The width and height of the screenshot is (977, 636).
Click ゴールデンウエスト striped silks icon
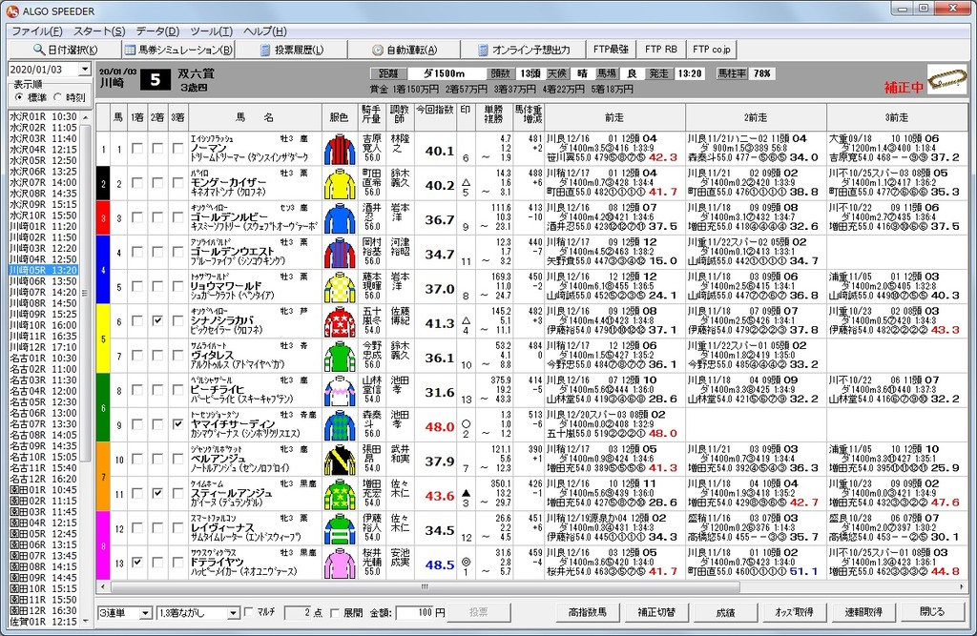tap(340, 254)
